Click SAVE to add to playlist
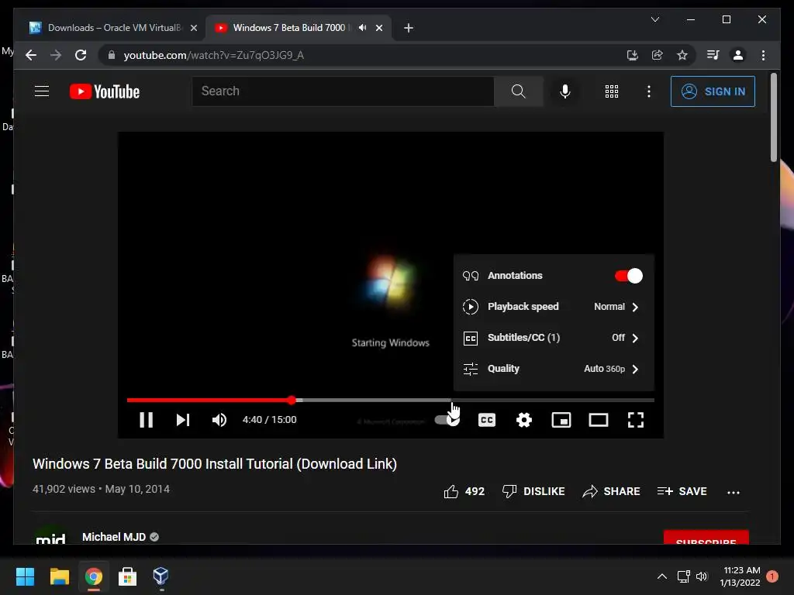794x595 pixels. [682, 491]
